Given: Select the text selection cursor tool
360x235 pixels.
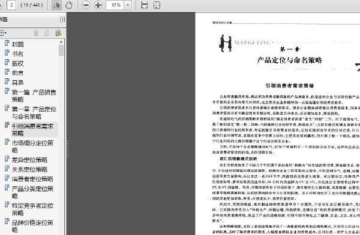Looking at the screenshot, I should 56,5.
